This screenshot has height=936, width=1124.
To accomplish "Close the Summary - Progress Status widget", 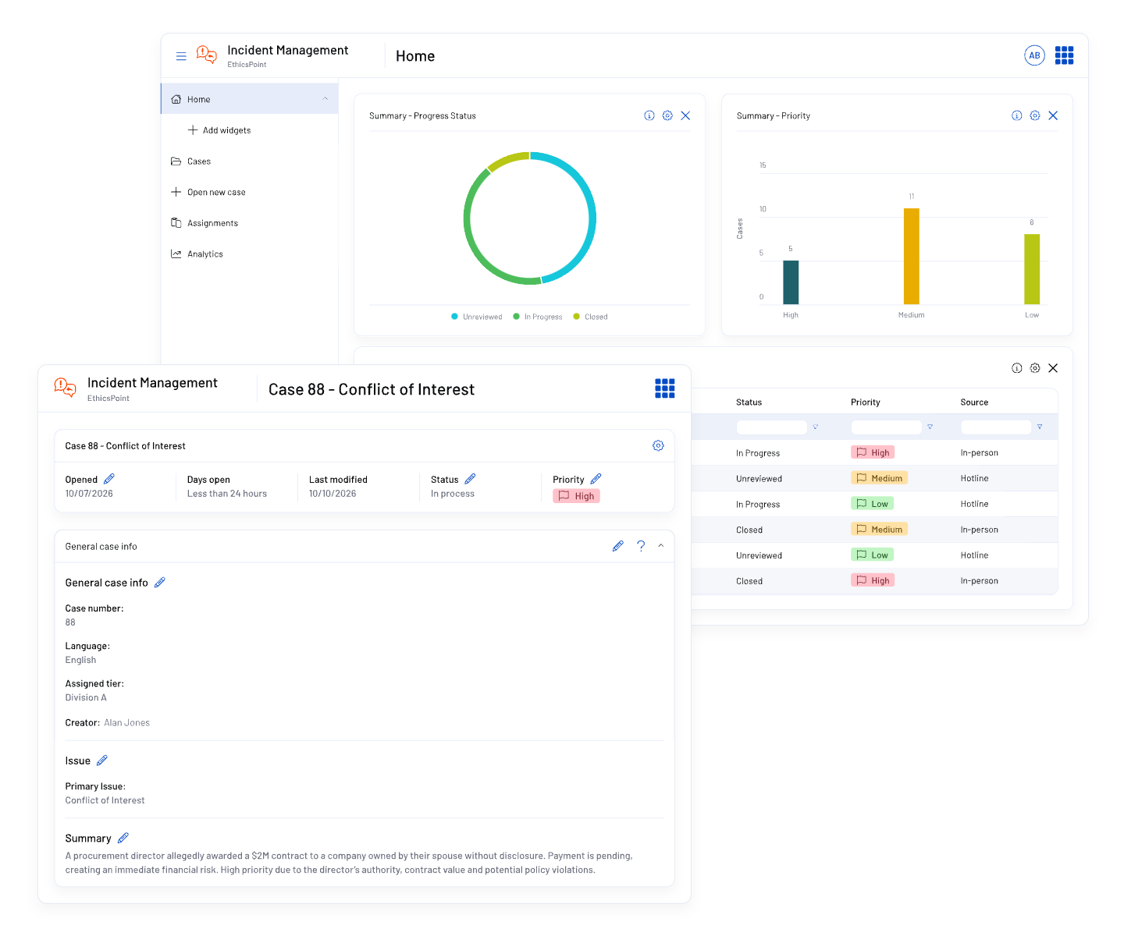I will click(685, 115).
